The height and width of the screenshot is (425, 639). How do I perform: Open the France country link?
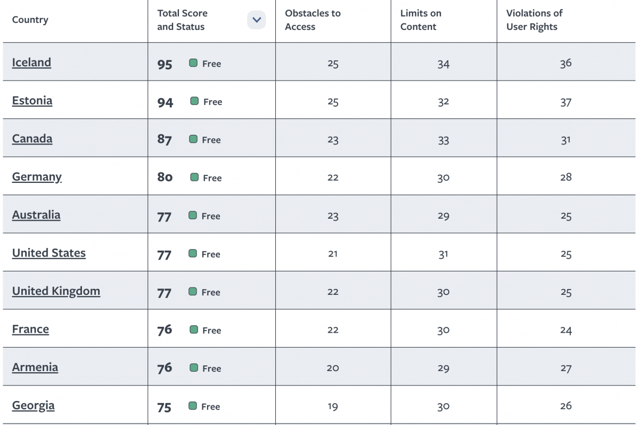point(30,330)
